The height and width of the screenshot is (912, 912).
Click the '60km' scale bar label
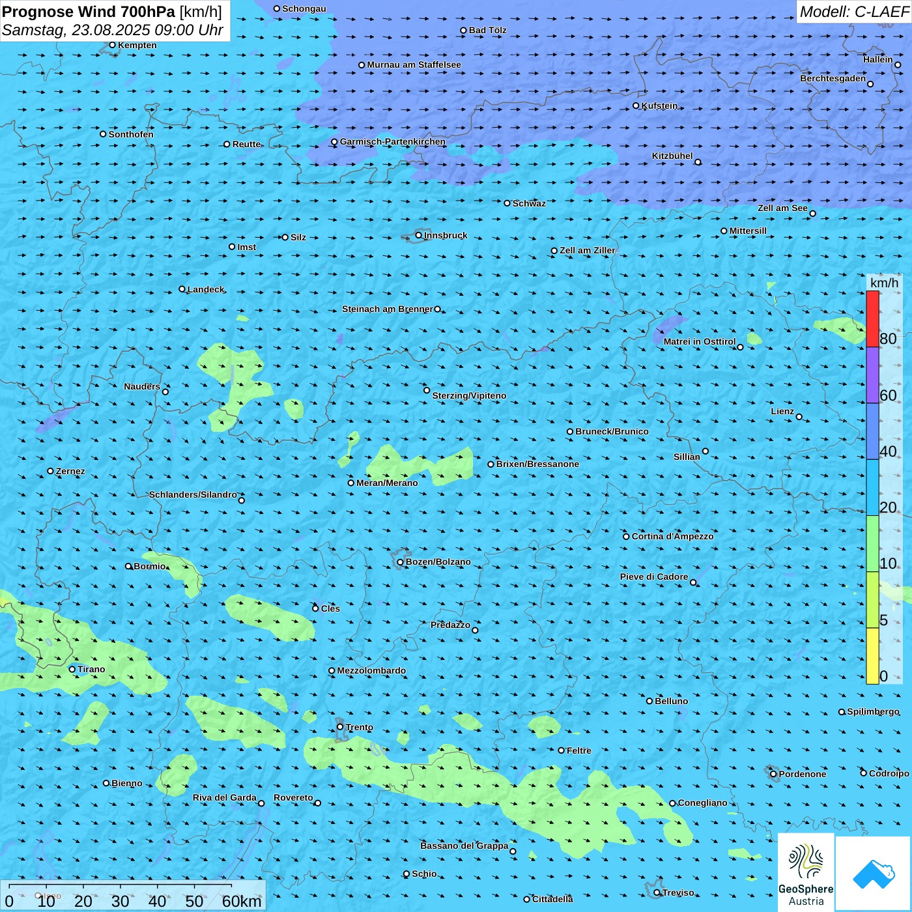(x=242, y=901)
